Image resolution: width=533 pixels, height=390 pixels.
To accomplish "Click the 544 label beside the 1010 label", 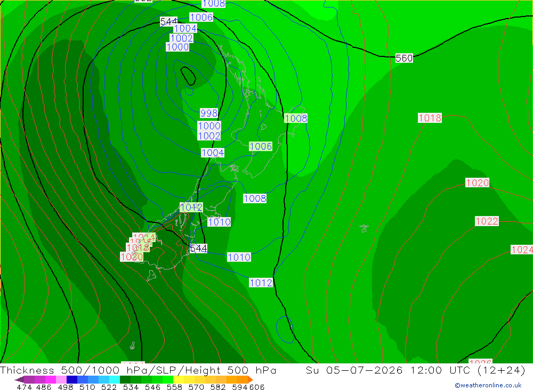I will pos(198,248).
